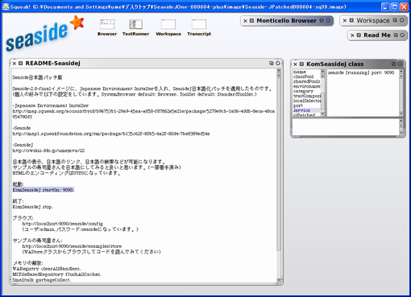Open menu icon of README-SeasideJ window
The height and width of the screenshot is (297, 411).
point(20,64)
